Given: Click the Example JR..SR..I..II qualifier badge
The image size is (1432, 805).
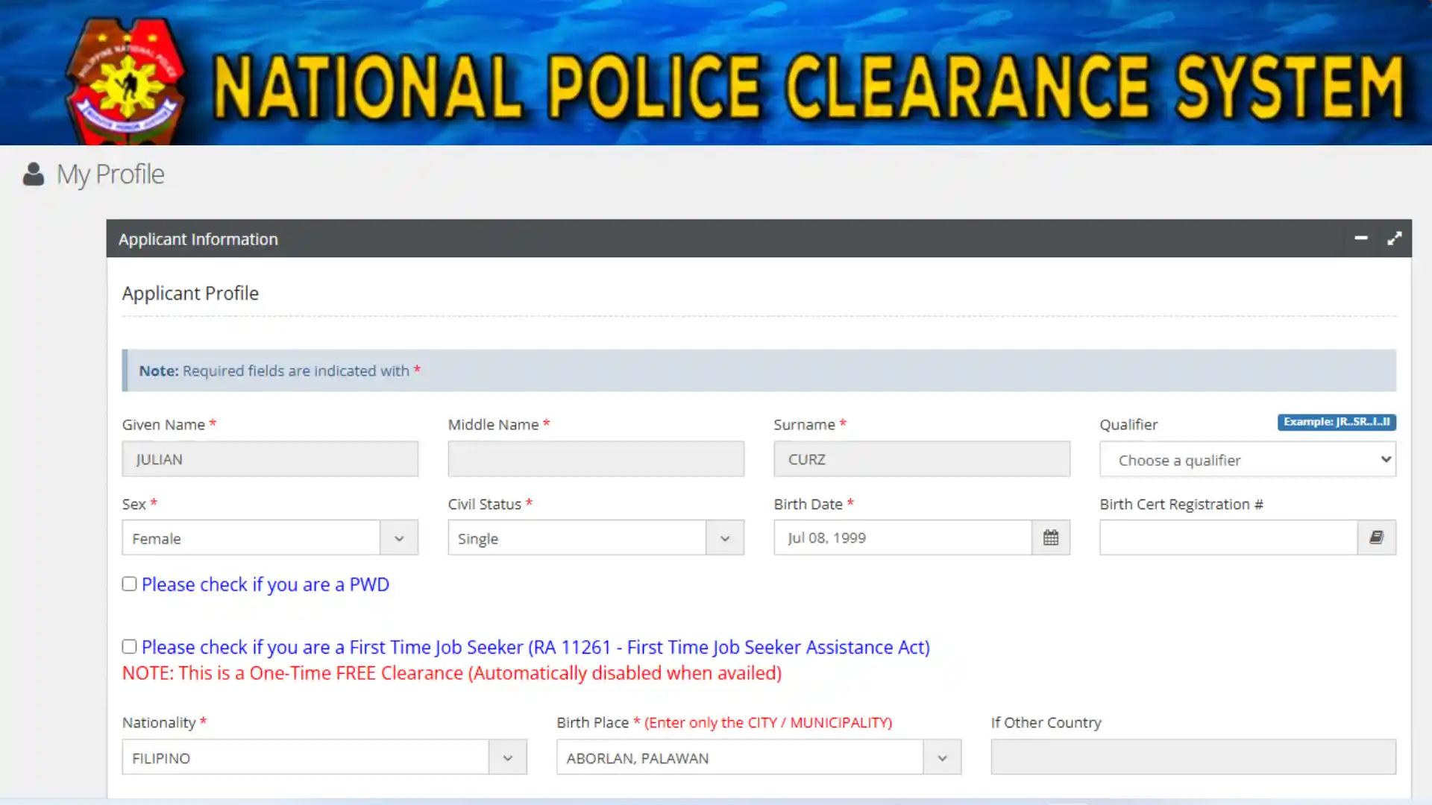Looking at the screenshot, I should [1336, 422].
